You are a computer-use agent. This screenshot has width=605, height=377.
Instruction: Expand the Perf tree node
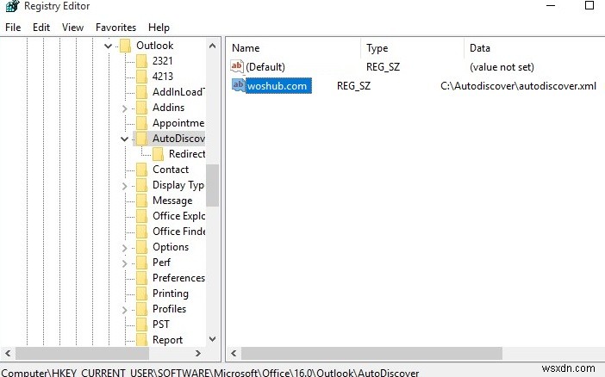(125, 263)
